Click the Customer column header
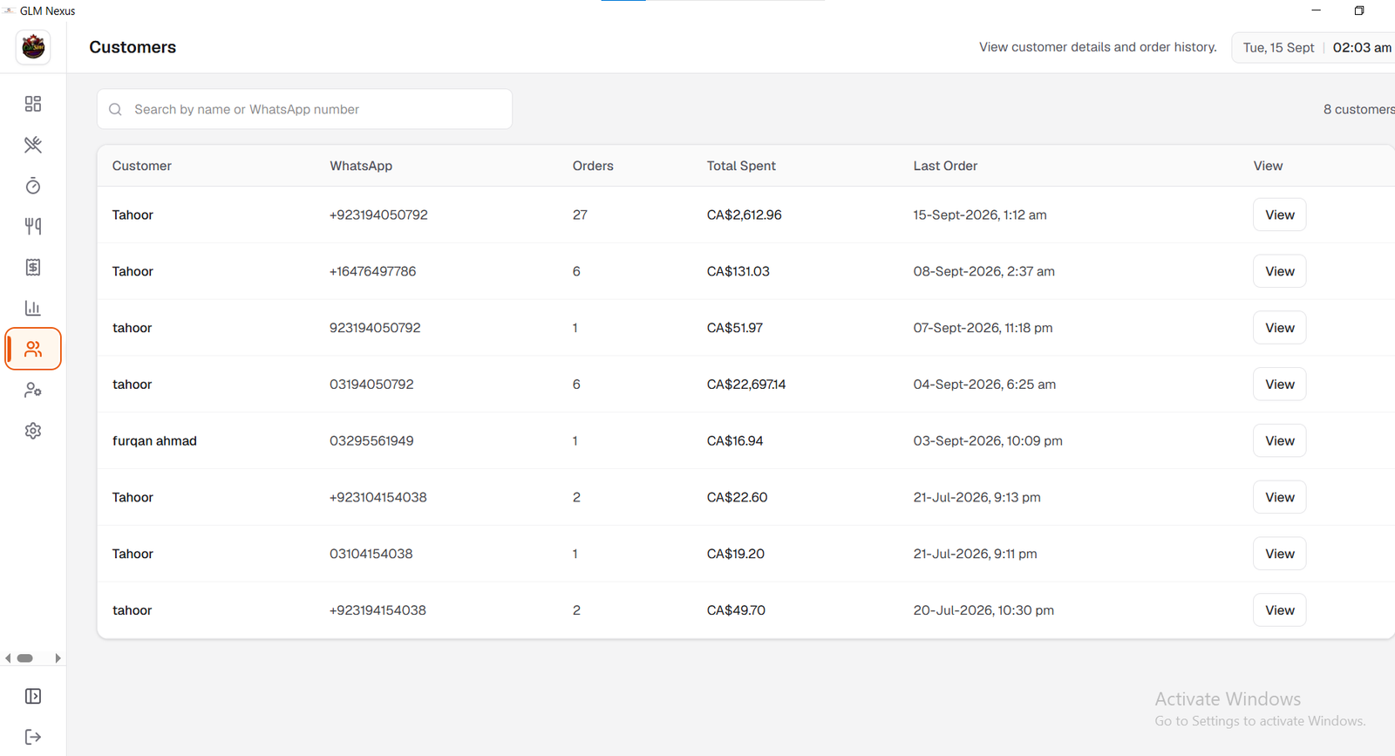Image resolution: width=1395 pixels, height=756 pixels. pos(141,166)
